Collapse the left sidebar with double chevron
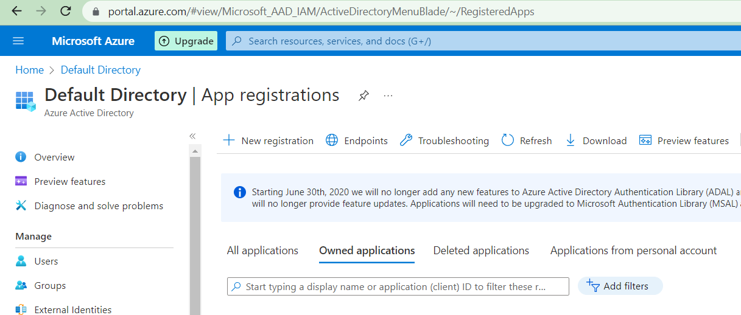Screen dimensions: 741x315 coord(192,136)
